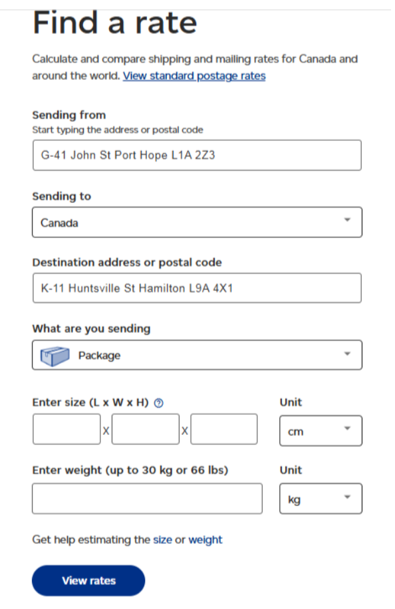Image resolution: width=395 pixels, height=609 pixels.
Task: Expand the Sending to country dropdown
Action: tap(196, 222)
